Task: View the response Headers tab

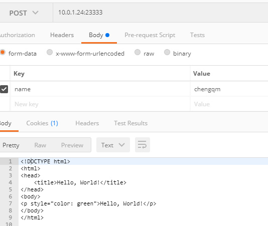Action: (x=87, y=123)
